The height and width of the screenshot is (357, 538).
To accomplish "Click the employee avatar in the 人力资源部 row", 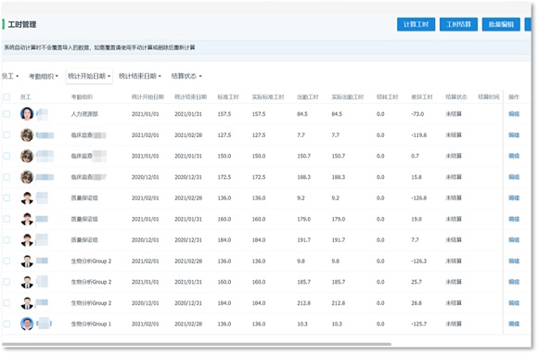I will [x=27, y=114].
